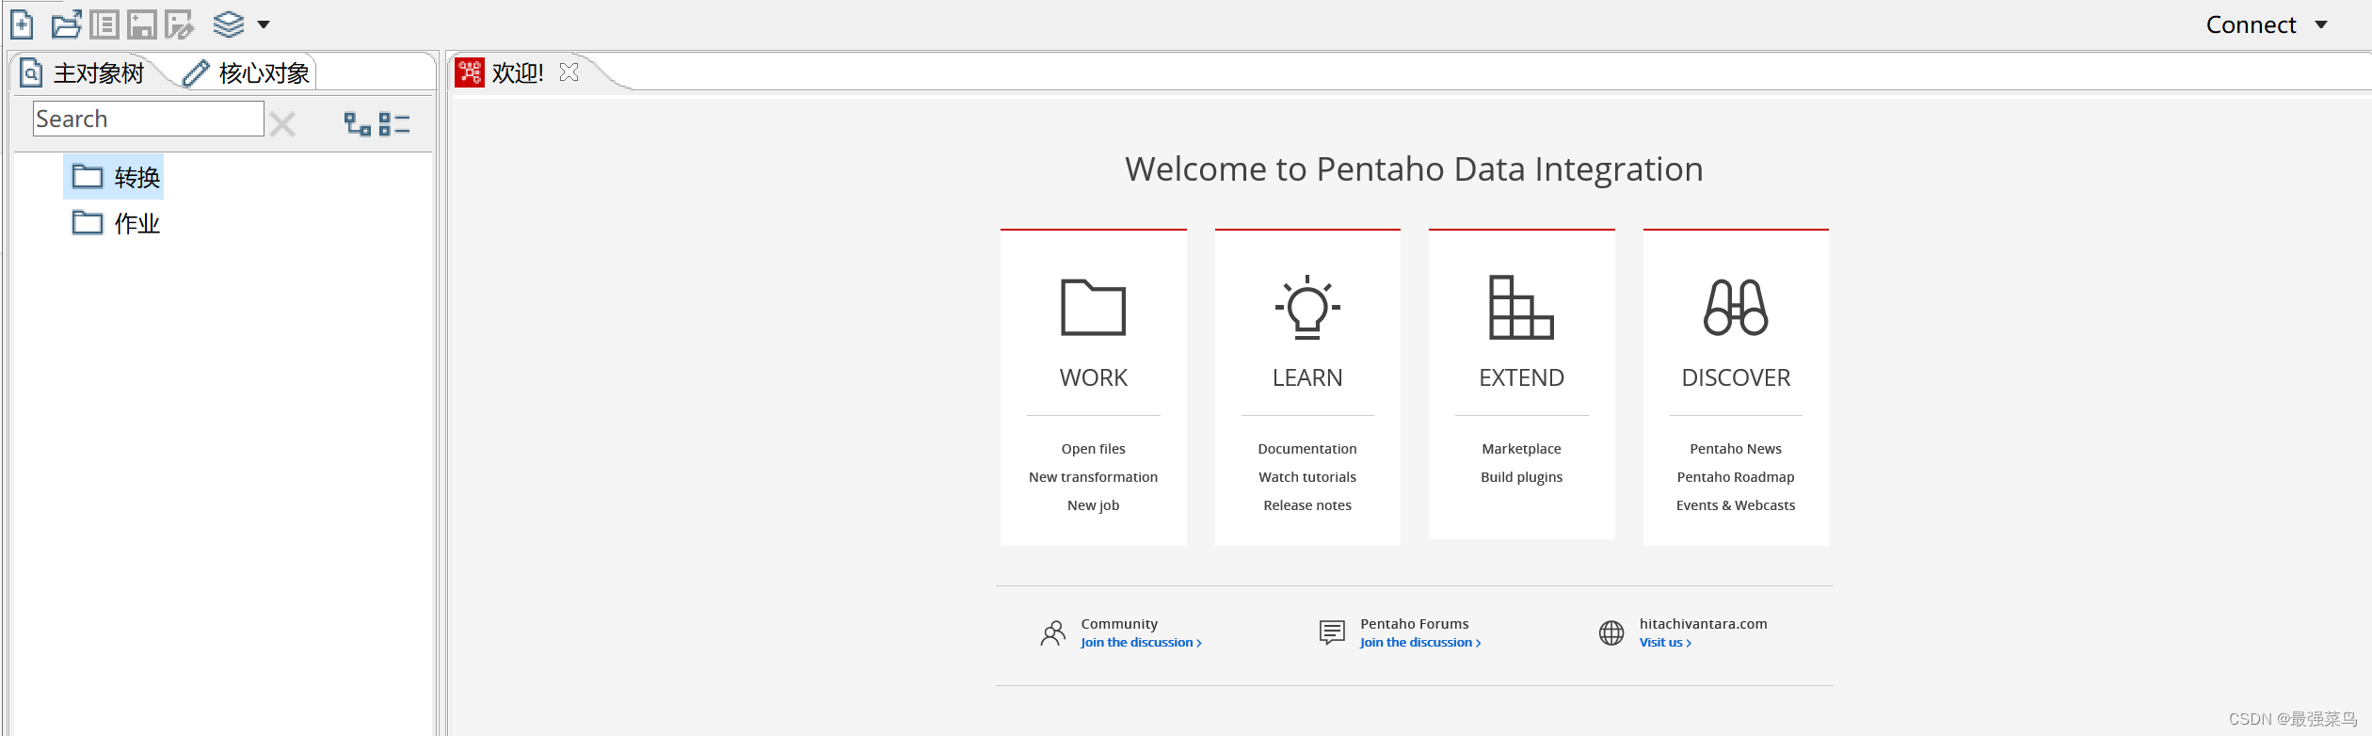Click New transformation link
Viewport: 2372px width, 736px height.
point(1093,477)
